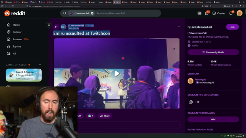The width and height of the screenshot is (246, 138).
Task: Open Answers BETA in the sidebar
Action: tap(18, 39)
